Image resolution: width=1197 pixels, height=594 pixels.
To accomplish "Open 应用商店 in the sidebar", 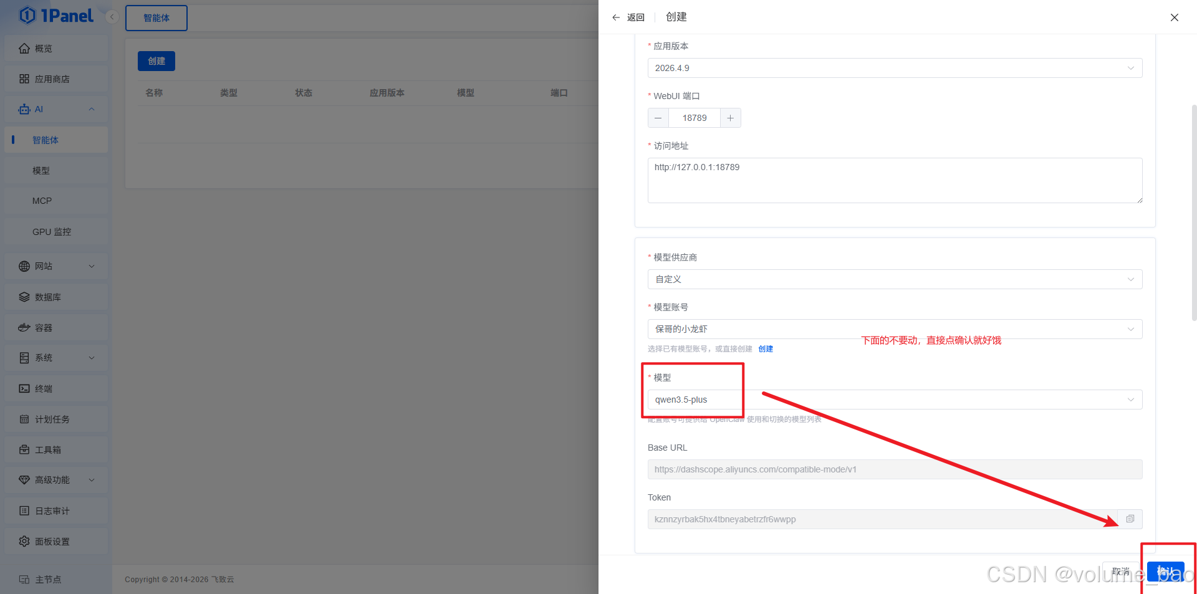I will click(x=56, y=79).
